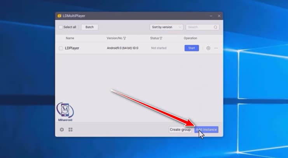The height and width of the screenshot is (158, 288).
Task: Close the LDMultiPlayer window
Action: 219,16
